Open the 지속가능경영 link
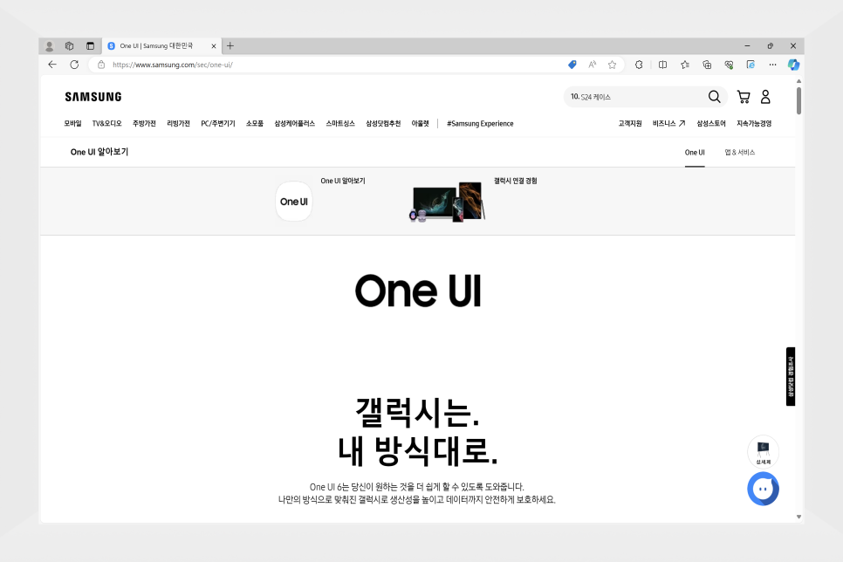The image size is (843, 562). coord(754,124)
